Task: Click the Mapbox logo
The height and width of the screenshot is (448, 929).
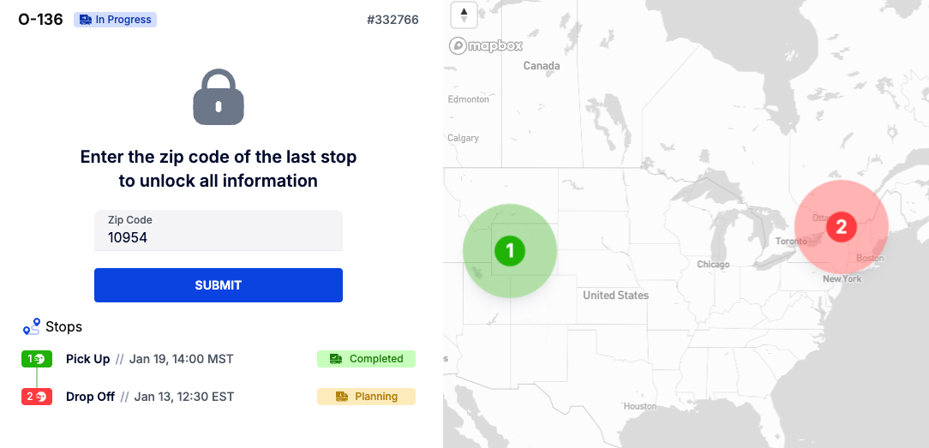Action: point(486,45)
